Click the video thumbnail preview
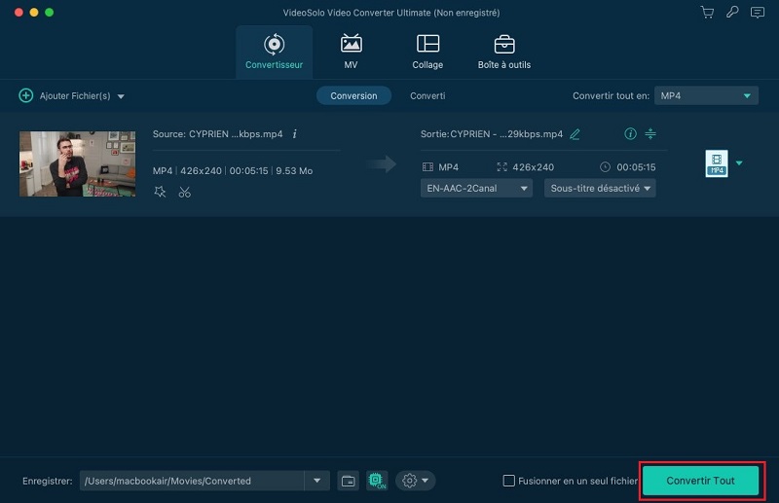The width and height of the screenshot is (779, 503). 63,163
